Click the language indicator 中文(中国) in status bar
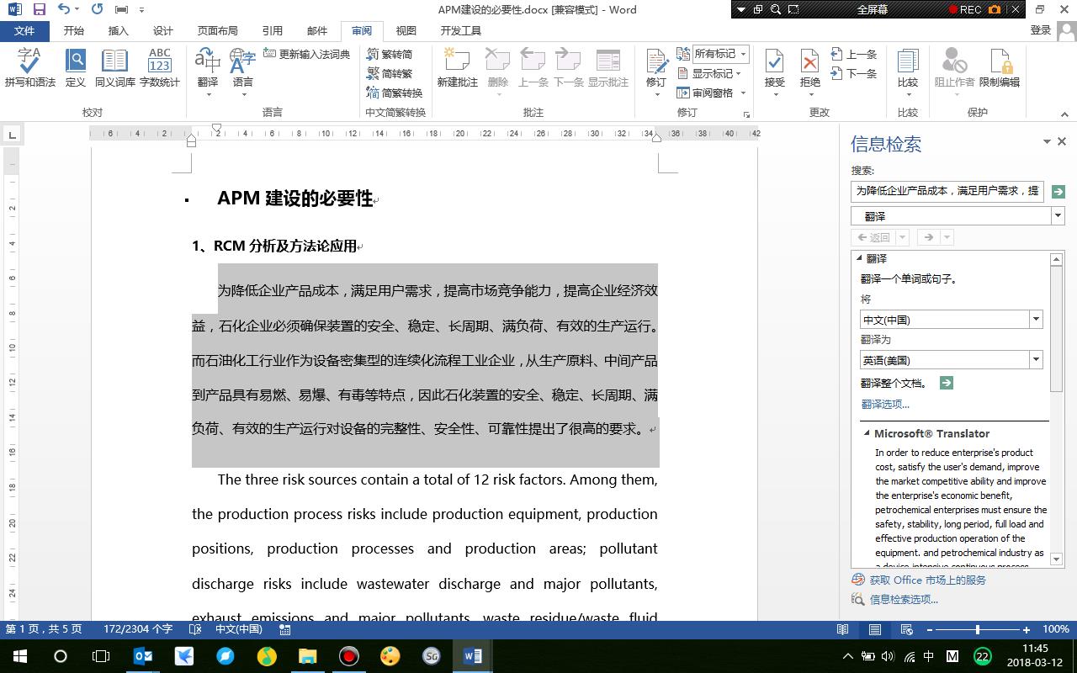This screenshot has width=1077, height=673. point(238,629)
